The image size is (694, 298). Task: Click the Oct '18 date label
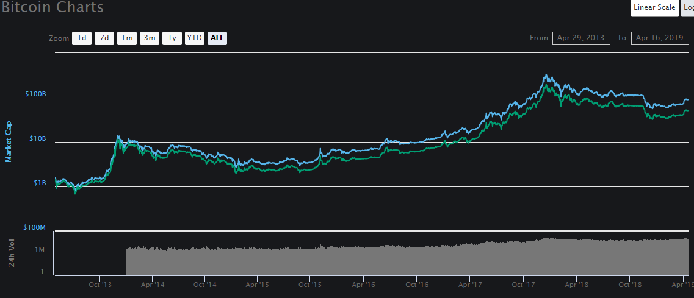click(x=629, y=285)
